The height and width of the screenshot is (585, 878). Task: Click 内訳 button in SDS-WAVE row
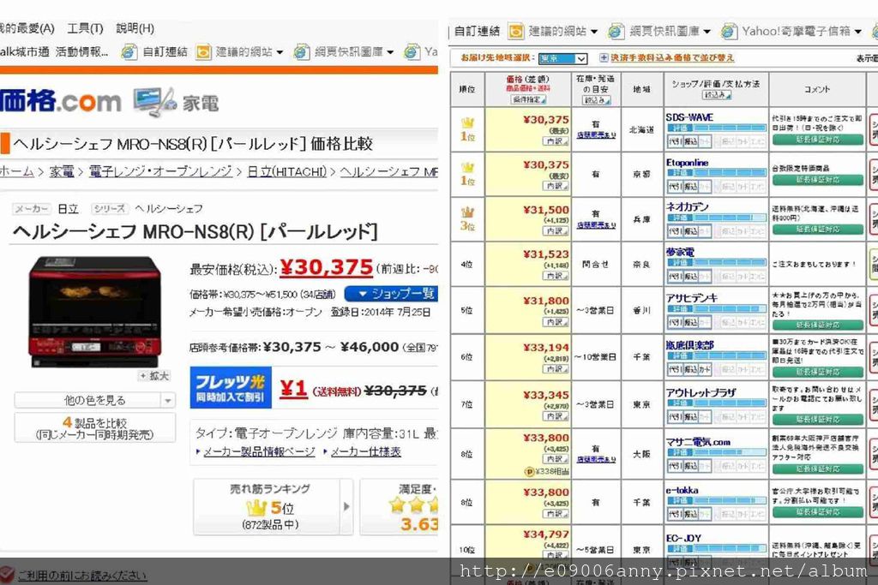tap(556, 141)
